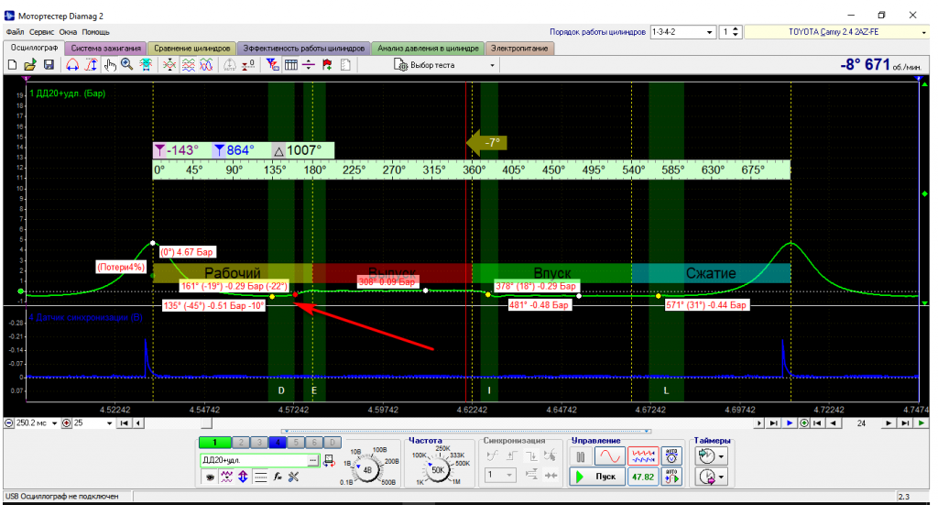938x505 pixels.
Task: Select sine wave oscilloscope mode button
Action: 609,456
